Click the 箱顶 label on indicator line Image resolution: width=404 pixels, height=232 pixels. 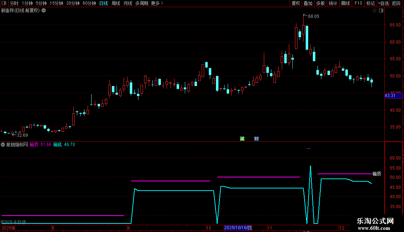[377, 174]
